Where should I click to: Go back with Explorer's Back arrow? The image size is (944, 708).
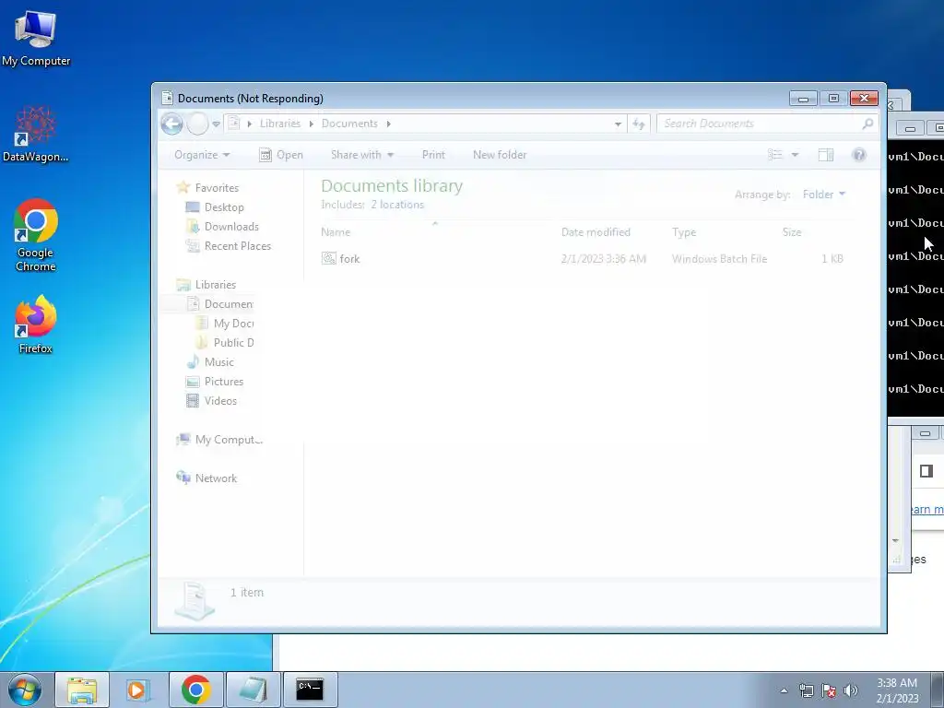point(172,124)
